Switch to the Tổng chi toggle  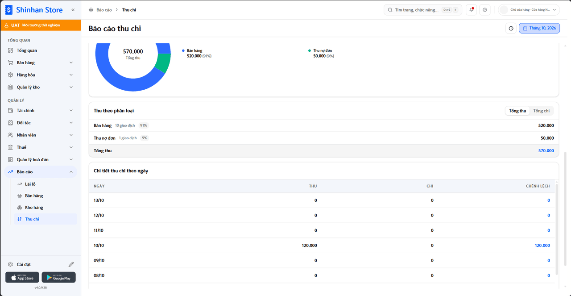(541, 111)
